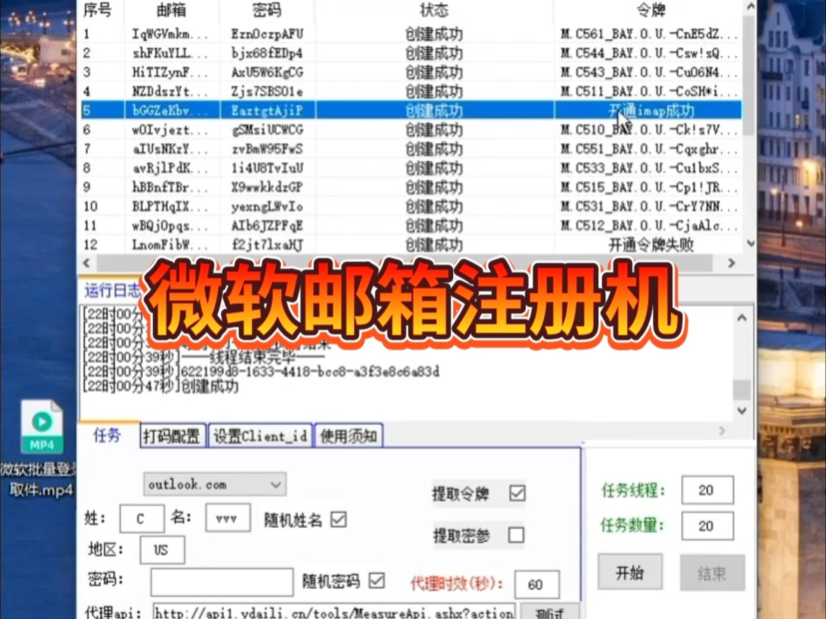Select row with email LnomFibW...
The width and height of the screenshot is (826, 619).
tap(411, 245)
